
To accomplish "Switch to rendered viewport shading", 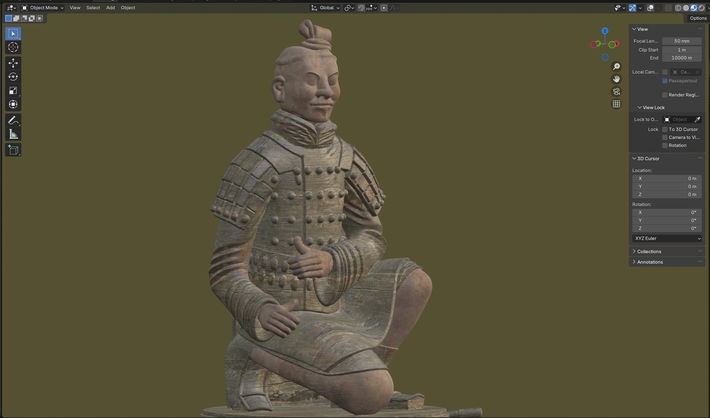I will pyautogui.click(x=701, y=8).
